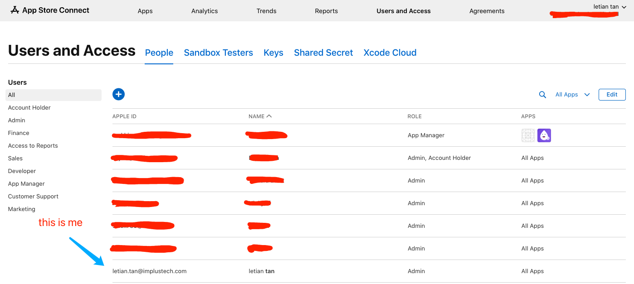Open the letian tan account menu
Image resolution: width=634 pixels, height=284 pixels.
(610, 7)
